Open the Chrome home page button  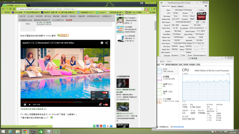coord(14,9)
